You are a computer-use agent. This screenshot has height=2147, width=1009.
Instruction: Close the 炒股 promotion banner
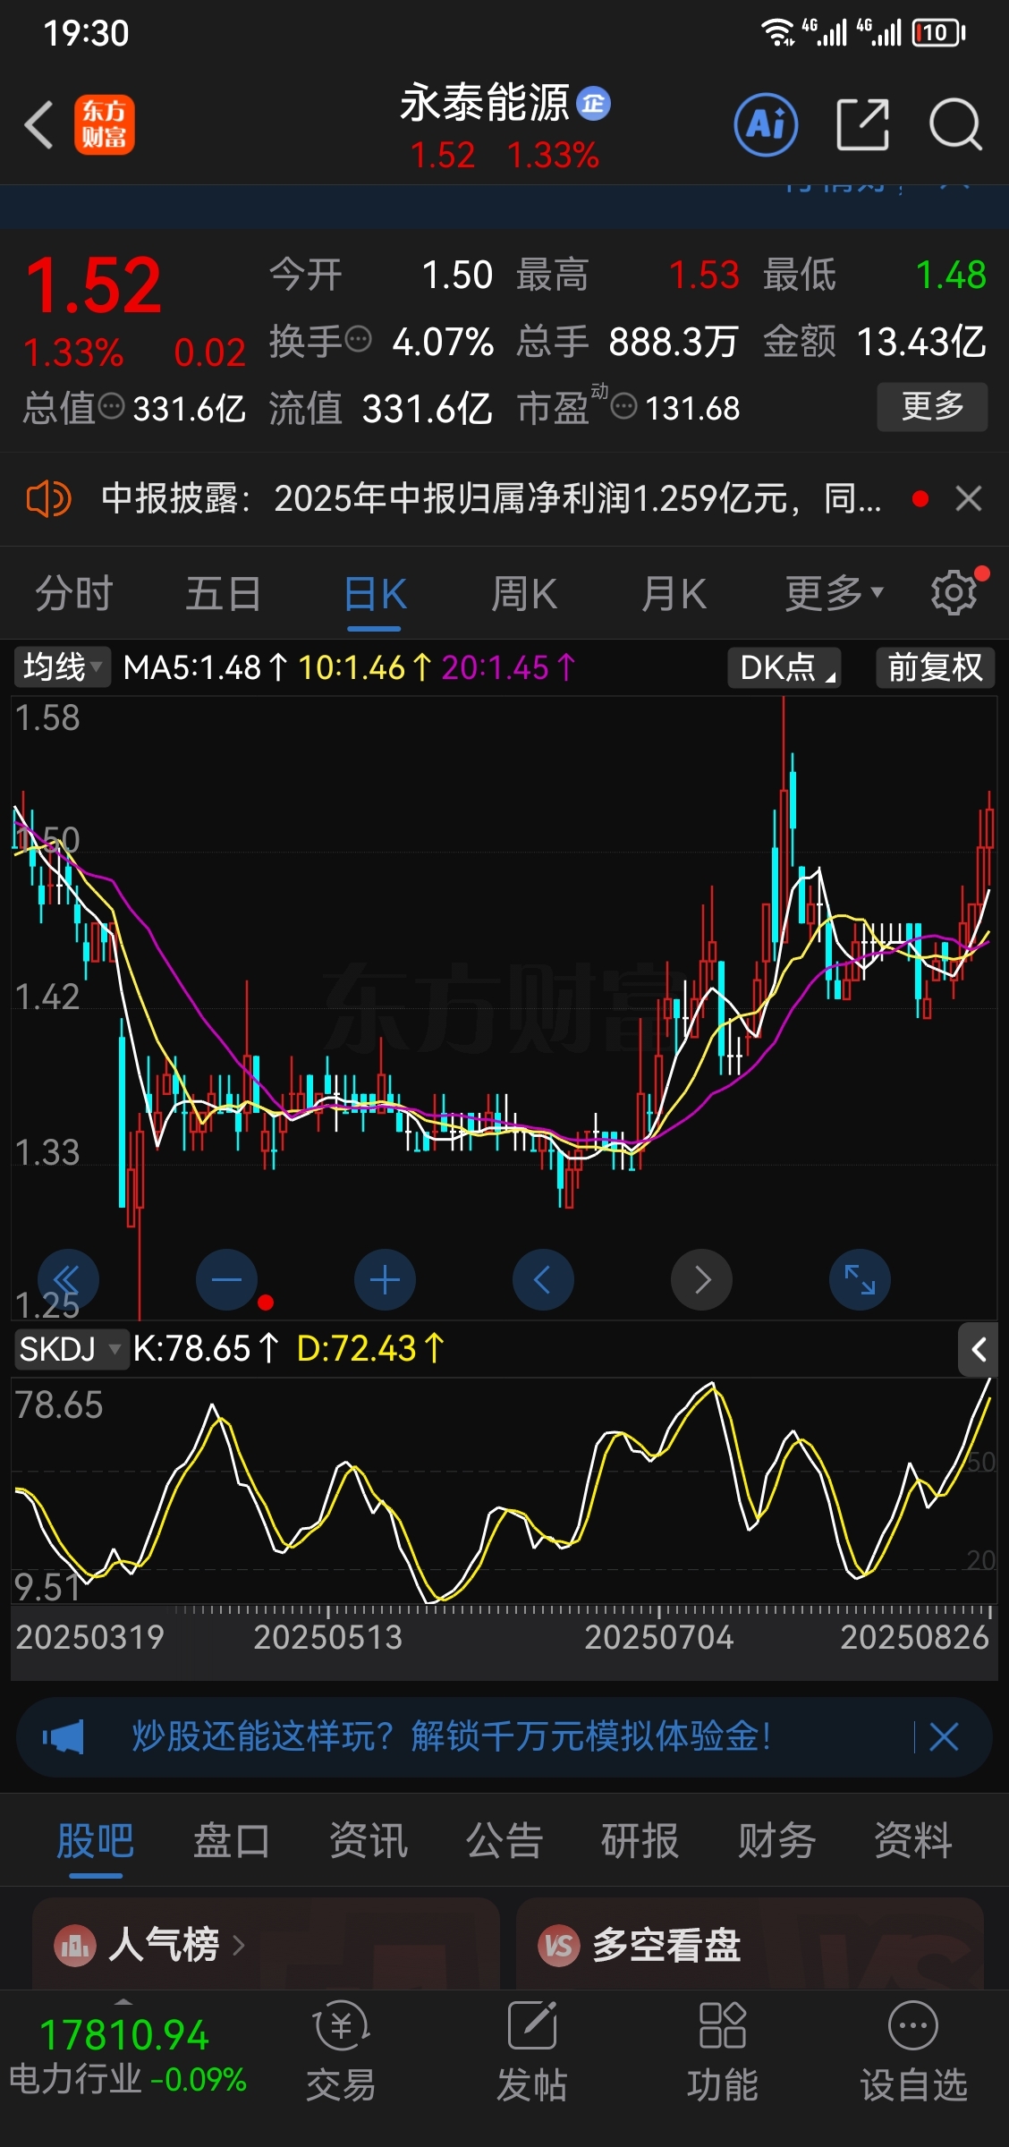[944, 1737]
